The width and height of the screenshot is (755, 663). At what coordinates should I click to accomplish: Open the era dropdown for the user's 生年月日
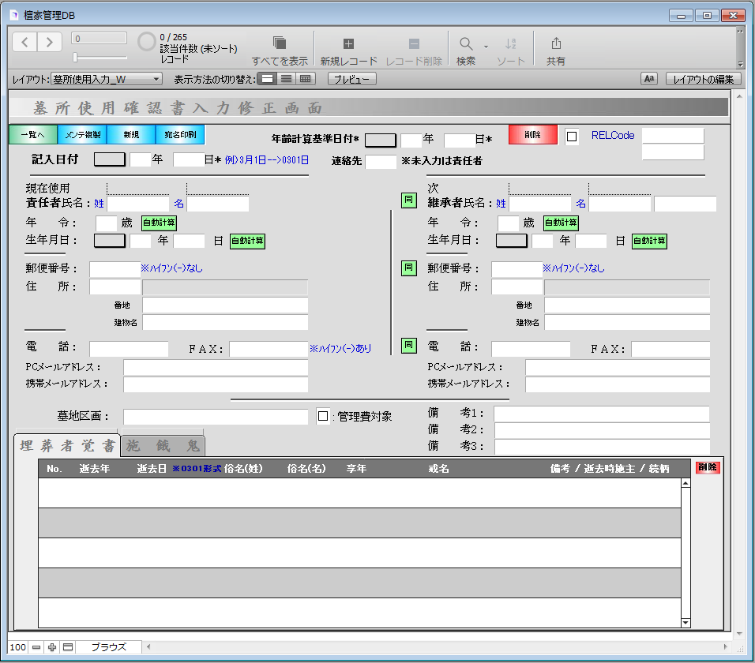click(x=109, y=241)
